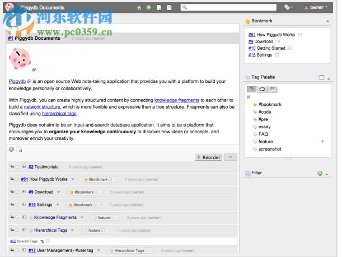Expand the #15 Settings row

[x=24, y=204]
